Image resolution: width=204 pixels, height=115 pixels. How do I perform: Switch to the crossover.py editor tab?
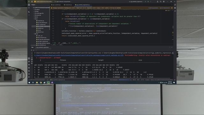coord(68,5)
